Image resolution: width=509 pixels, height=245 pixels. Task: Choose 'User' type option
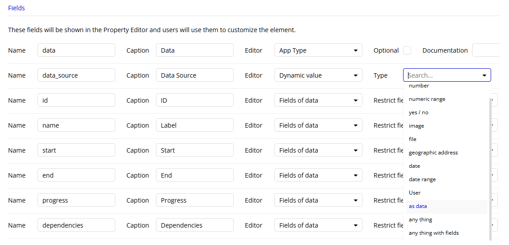[x=415, y=193]
